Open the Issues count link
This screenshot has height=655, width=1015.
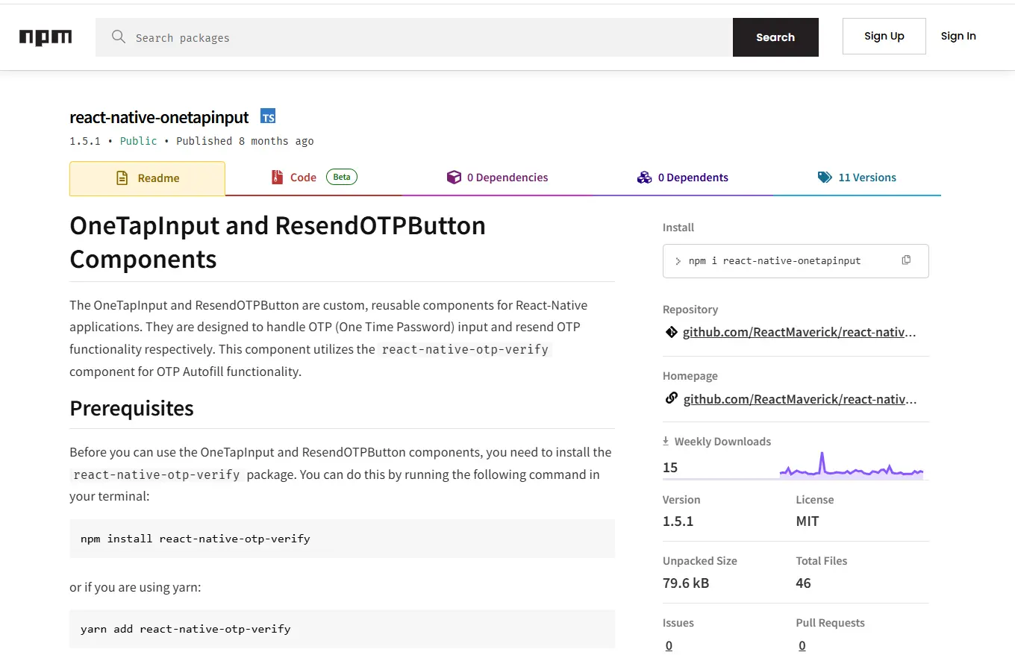tap(669, 645)
